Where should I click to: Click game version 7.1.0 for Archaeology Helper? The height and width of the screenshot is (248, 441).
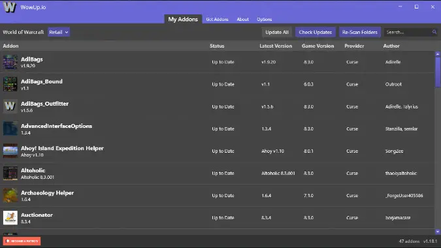pyautogui.click(x=308, y=196)
